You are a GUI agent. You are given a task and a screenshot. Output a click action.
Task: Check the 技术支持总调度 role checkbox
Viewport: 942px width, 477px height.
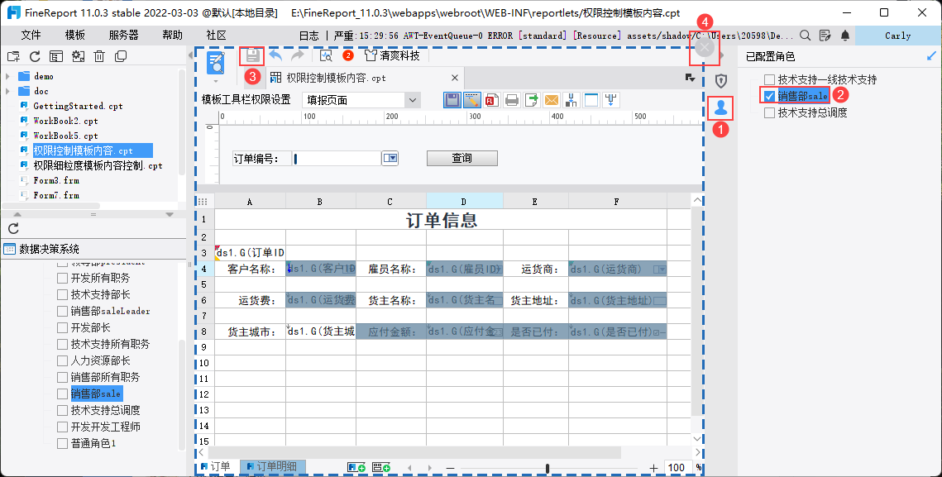pos(769,112)
